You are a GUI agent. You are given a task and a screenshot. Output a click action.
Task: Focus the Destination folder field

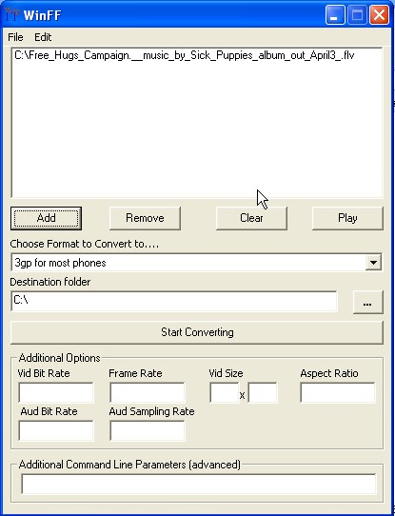click(x=174, y=301)
